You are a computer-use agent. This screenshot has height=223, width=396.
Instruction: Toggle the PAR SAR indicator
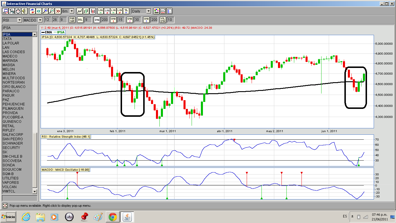click(72, 20)
